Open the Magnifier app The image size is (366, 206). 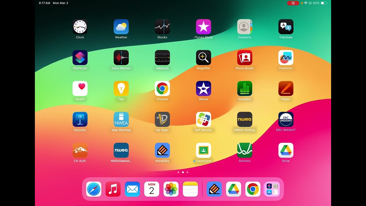(x=204, y=58)
